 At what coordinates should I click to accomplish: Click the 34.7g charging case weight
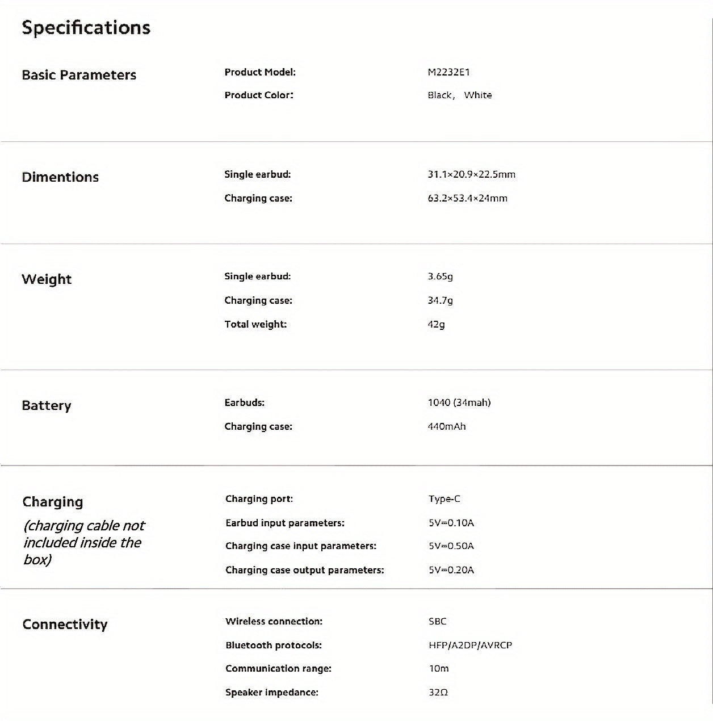(x=440, y=300)
